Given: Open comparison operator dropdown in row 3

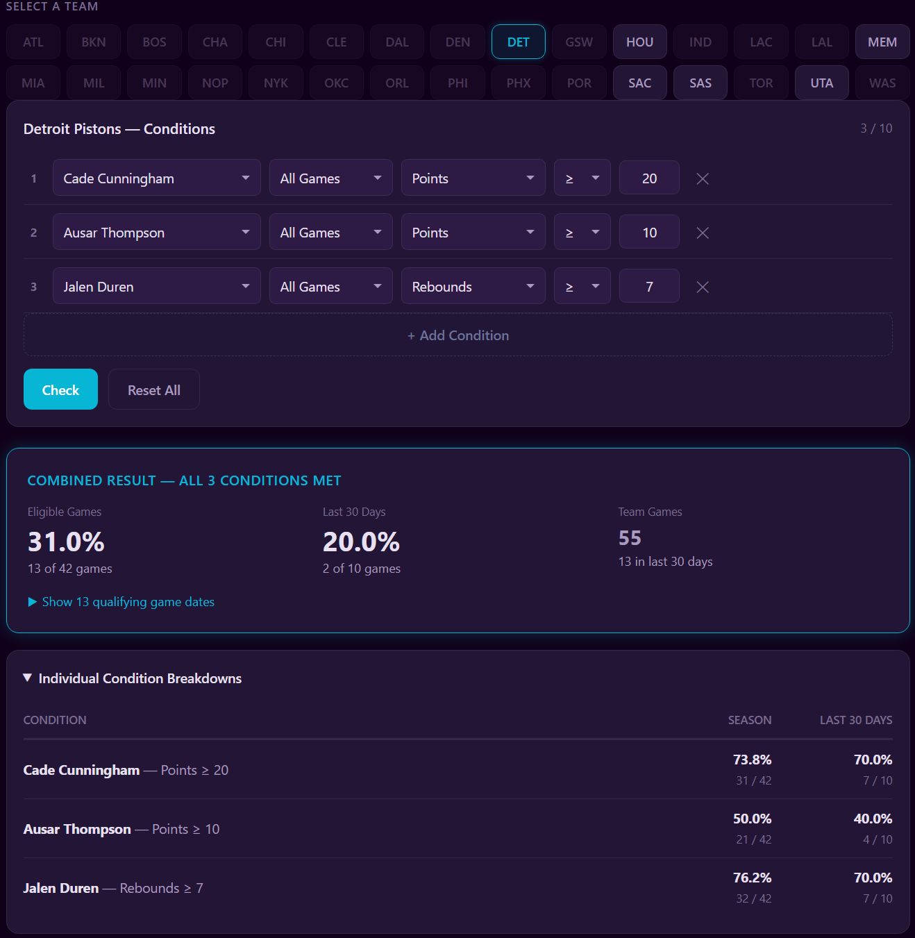Looking at the screenshot, I should 582,286.
